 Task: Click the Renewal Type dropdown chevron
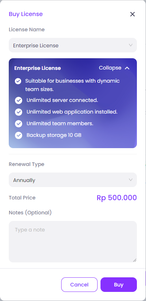click(x=131, y=180)
